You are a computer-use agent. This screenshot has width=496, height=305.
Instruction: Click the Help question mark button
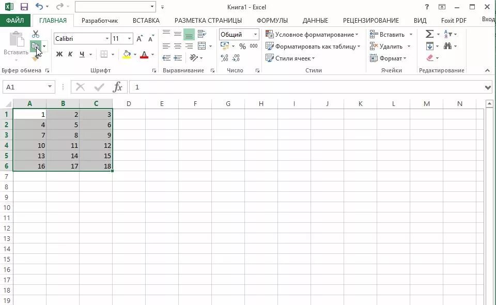click(426, 7)
